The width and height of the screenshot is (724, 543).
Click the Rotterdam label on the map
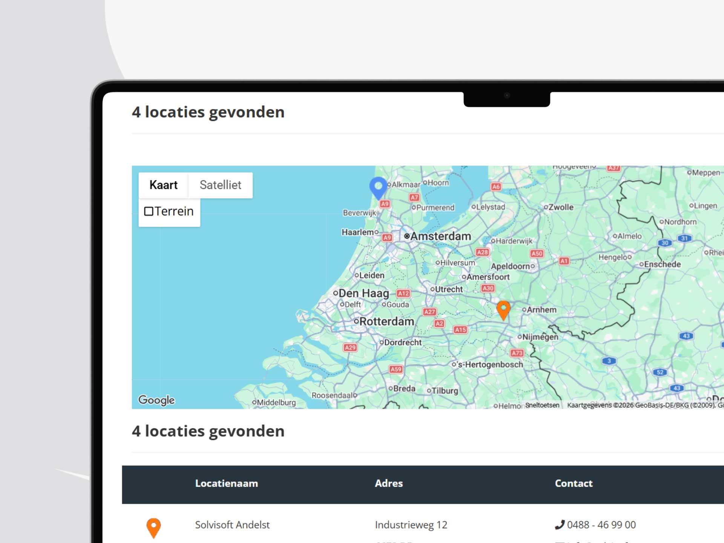387,321
